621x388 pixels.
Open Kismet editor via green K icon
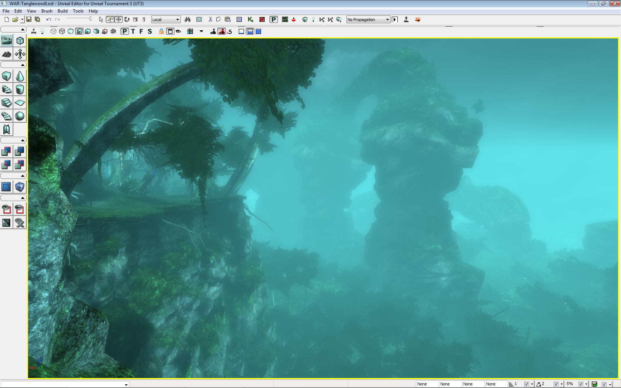251,20
